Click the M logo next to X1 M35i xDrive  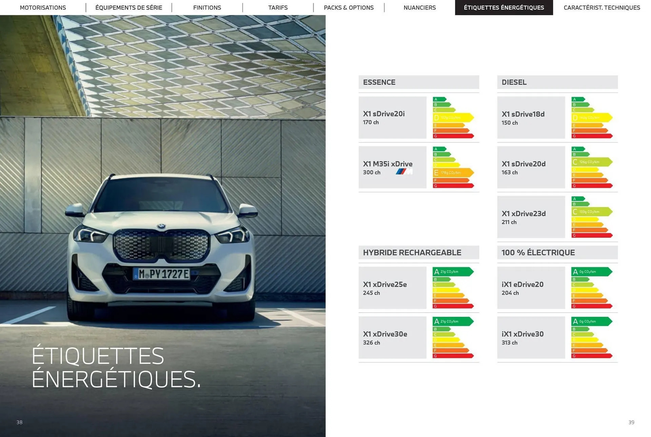[x=404, y=172]
